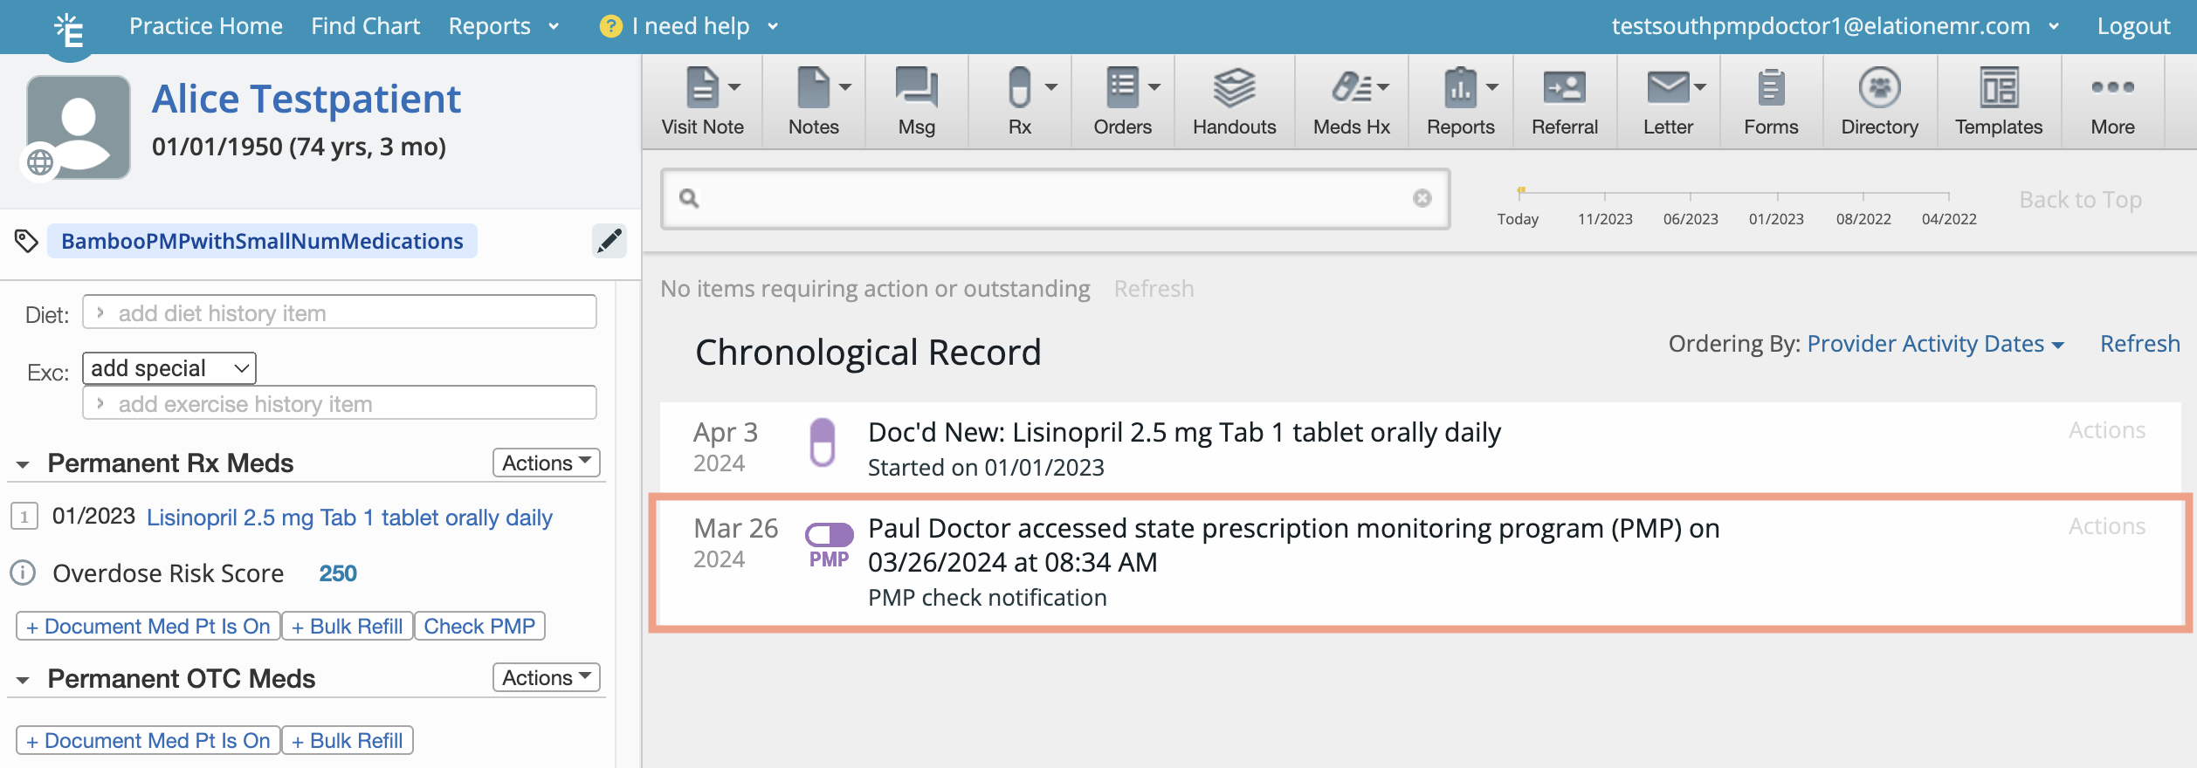Click Check PMP button
This screenshot has height=768, width=2197.
[x=479, y=626]
